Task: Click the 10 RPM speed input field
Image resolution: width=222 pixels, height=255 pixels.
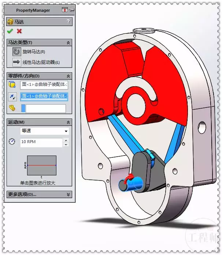Action: click(x=41, y=142)
